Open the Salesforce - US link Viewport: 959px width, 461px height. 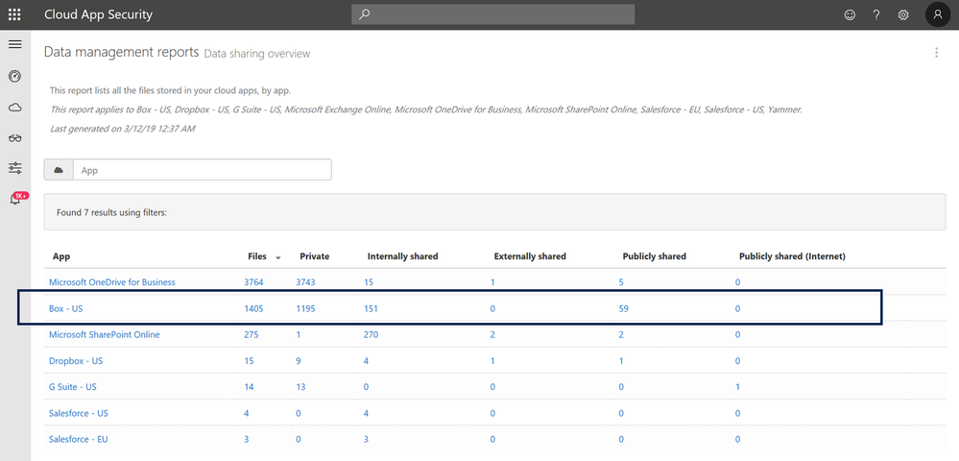pos(79,413)
